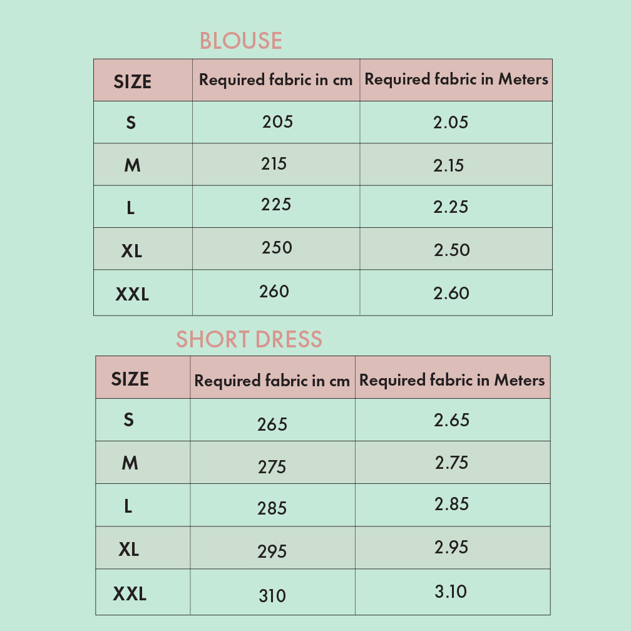The height and width of the screenshot is (631, 631).
Task: Click the blouse XL size cell
Action: point(143,249)
